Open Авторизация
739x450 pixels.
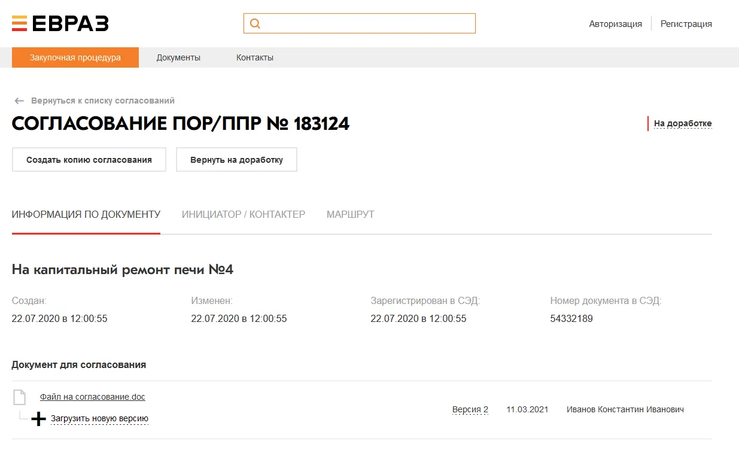coord(615,23)
